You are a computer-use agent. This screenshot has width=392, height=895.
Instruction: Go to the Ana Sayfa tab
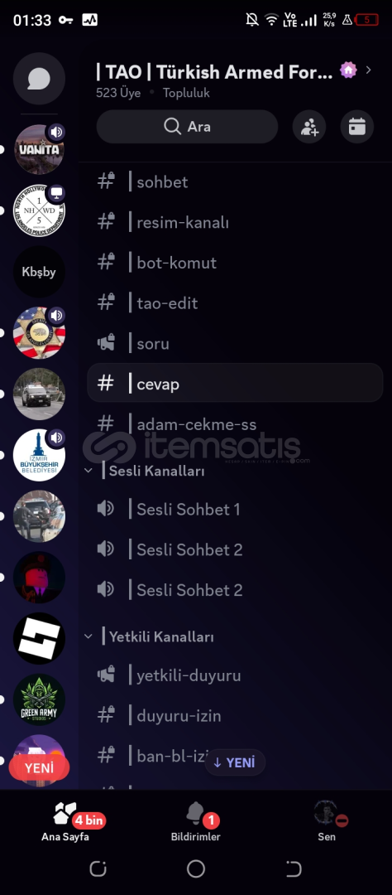point(65,821)
